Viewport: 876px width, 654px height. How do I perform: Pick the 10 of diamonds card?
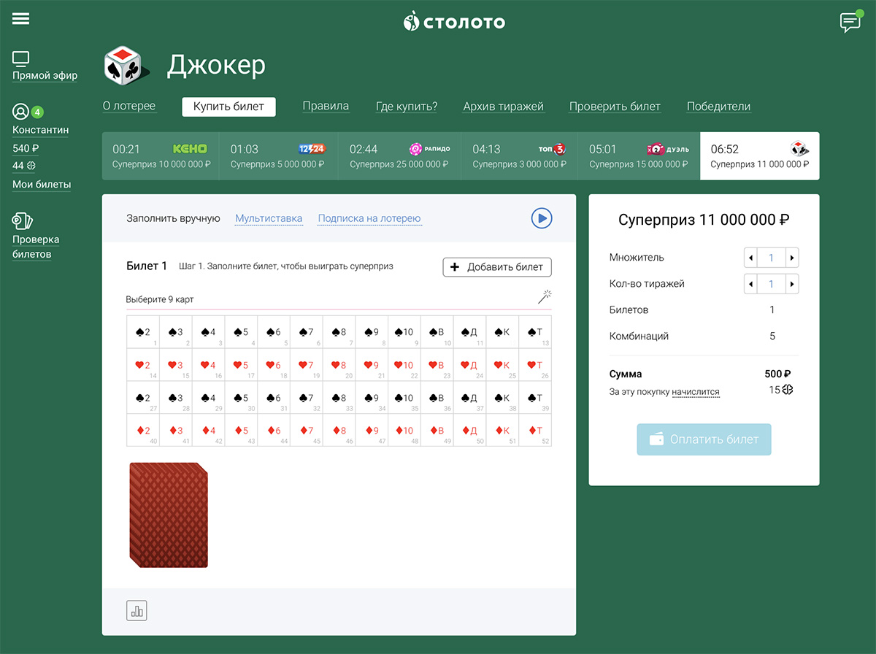point(404,431)
